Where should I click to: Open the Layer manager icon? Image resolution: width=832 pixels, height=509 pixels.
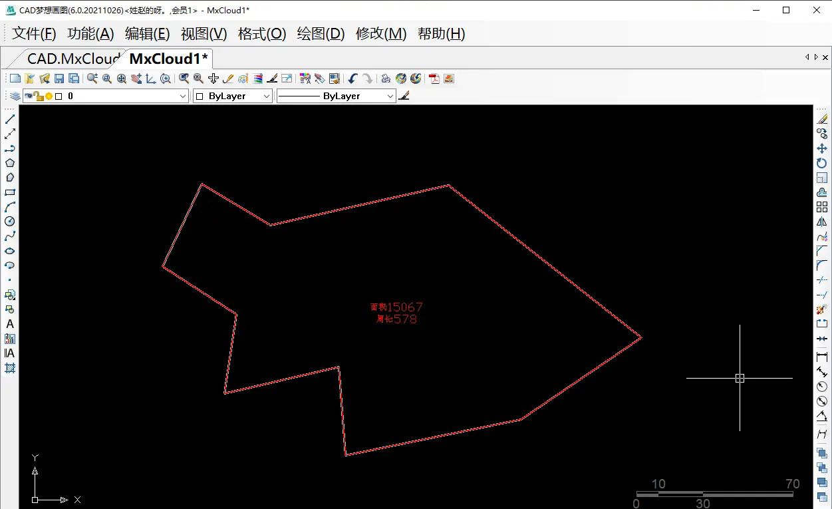coord(14,96)
